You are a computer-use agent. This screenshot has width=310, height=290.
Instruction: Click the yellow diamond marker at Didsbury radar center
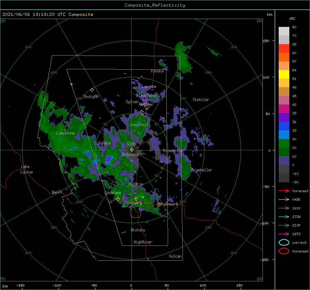(132, 150)
